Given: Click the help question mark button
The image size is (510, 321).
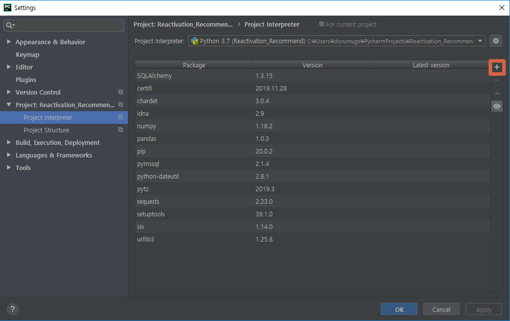Looking at the screenshot, I should (x=13, y=309).
